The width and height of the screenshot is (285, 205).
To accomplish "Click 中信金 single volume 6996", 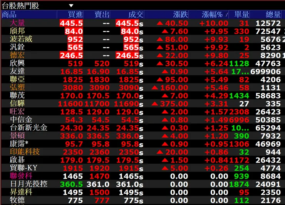I will [x=239, y=120].
